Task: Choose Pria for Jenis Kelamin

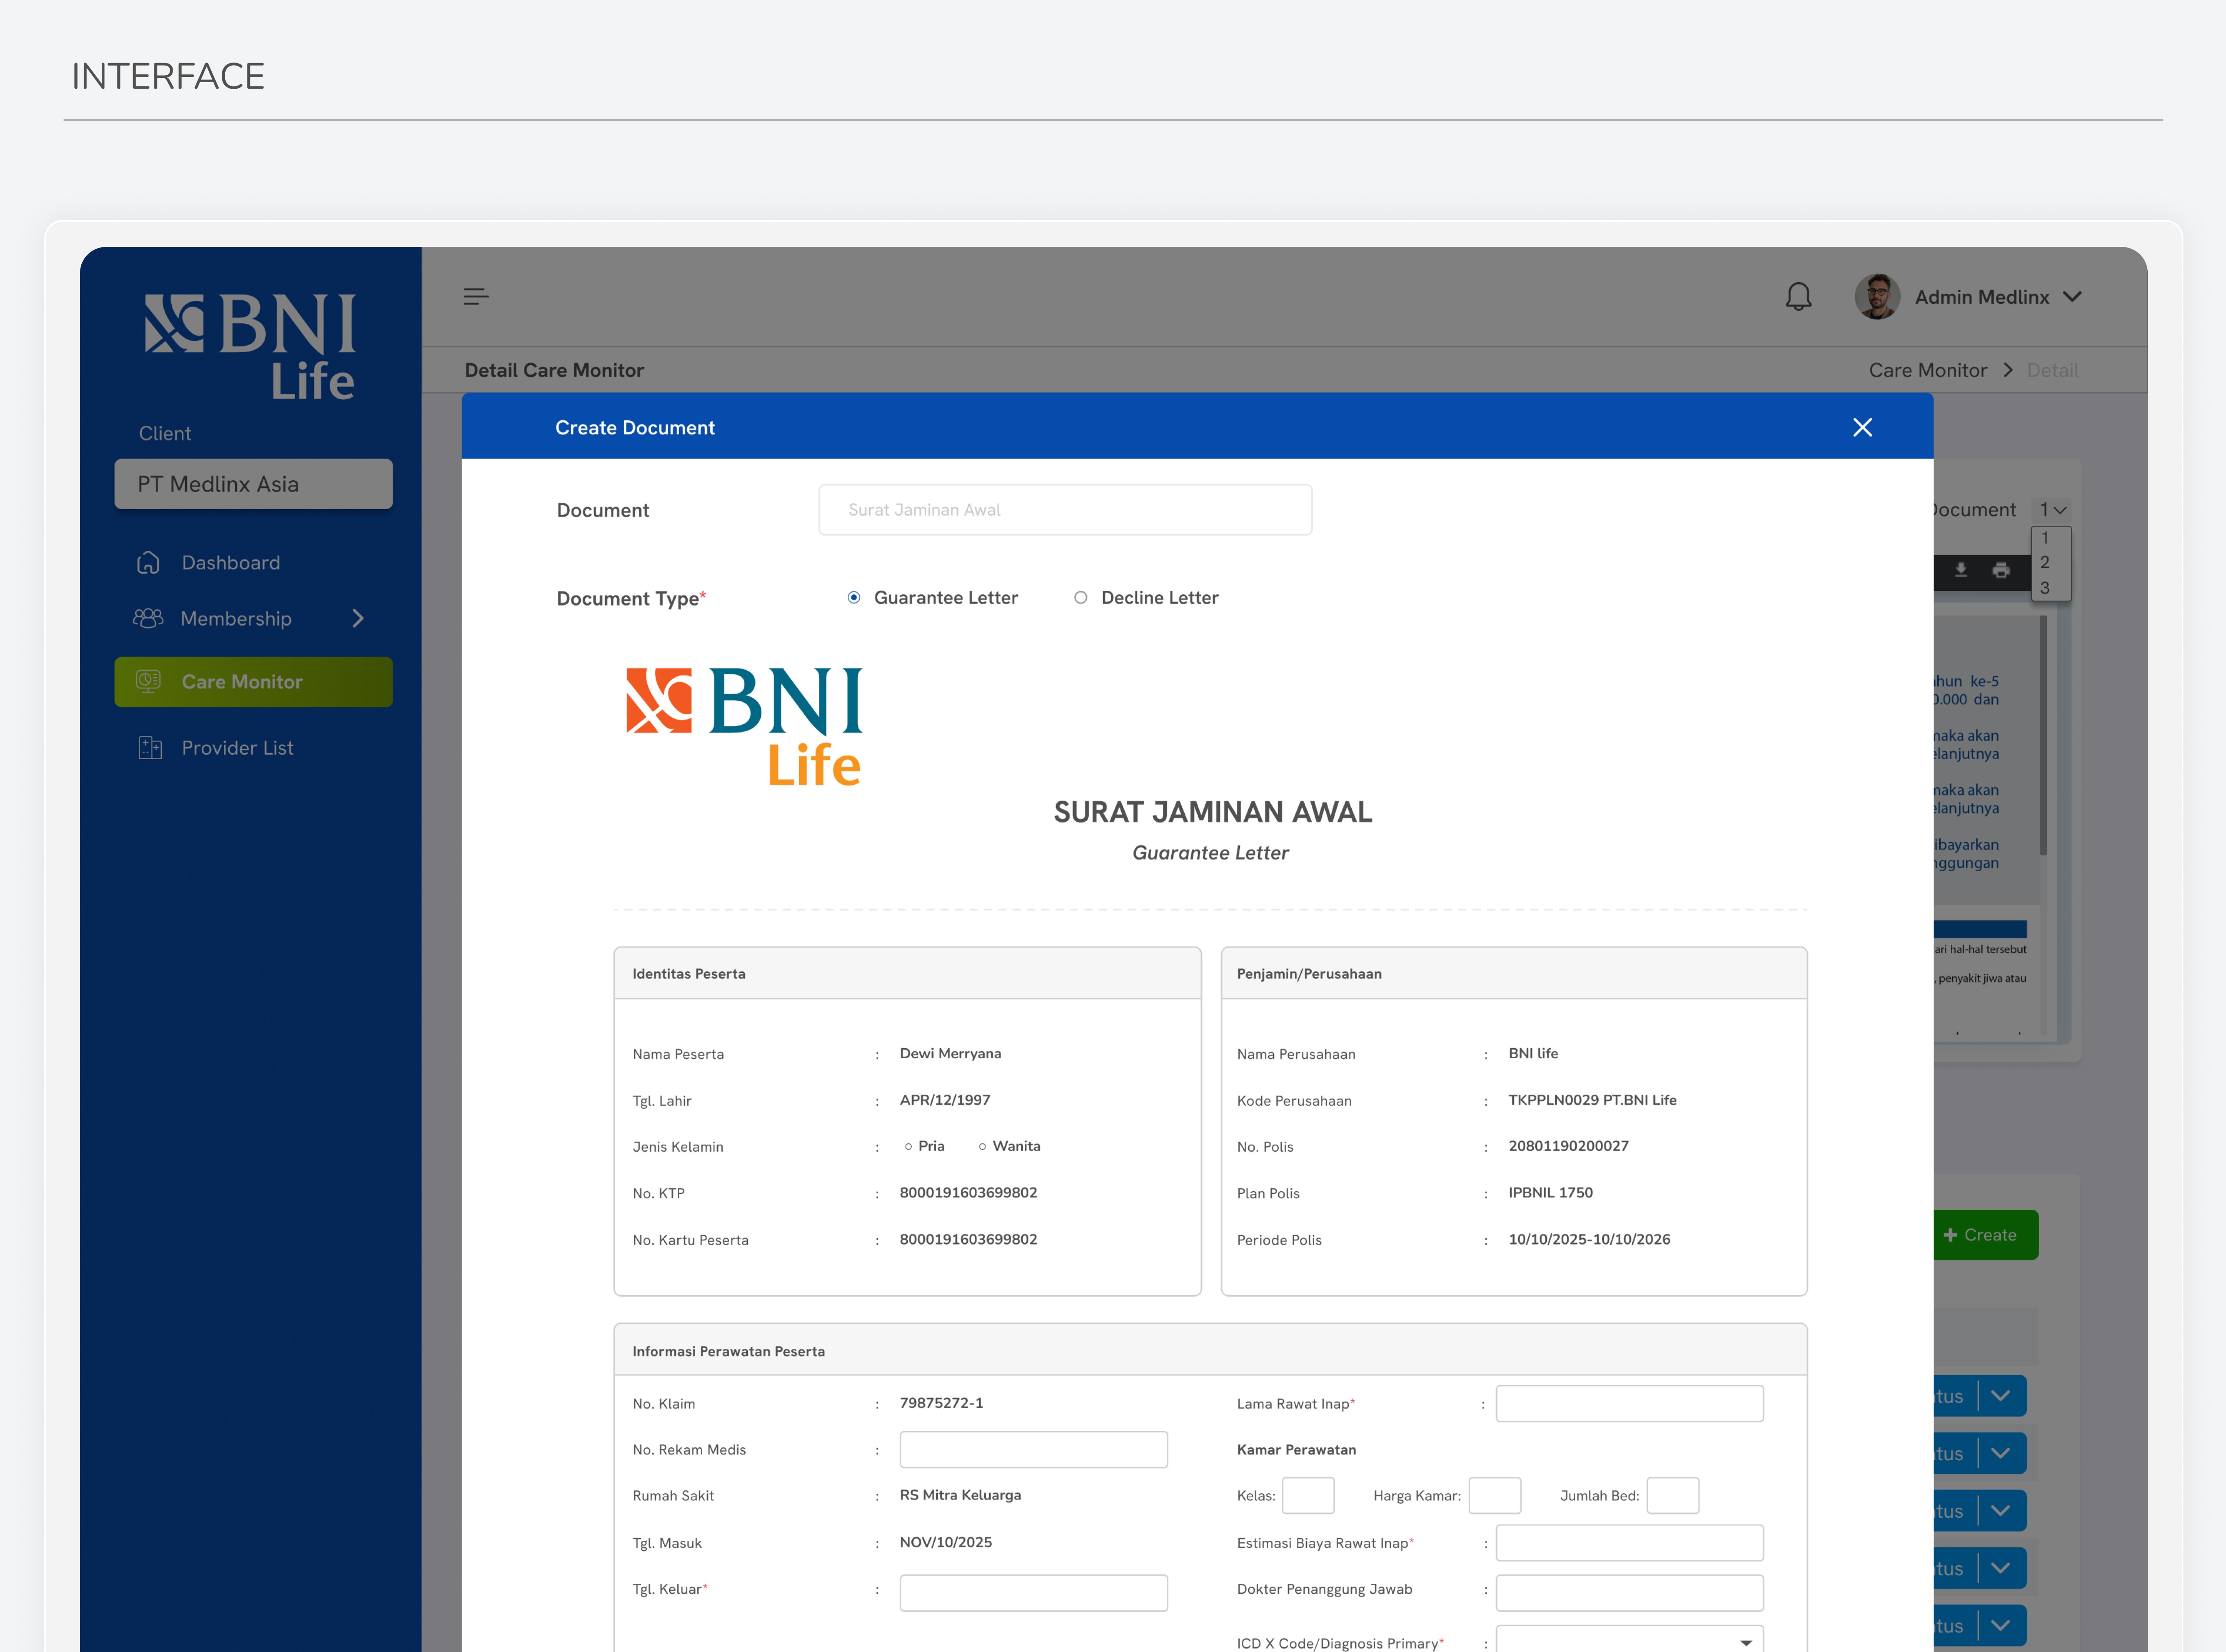Action: pos(908,1146)
